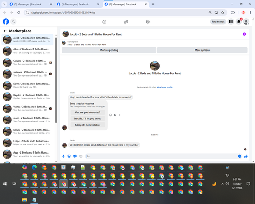Open the Facebook menu grid icon
The height and width of the screenshot is (204, 255).
pyautogui.click(x=231, y=22)
